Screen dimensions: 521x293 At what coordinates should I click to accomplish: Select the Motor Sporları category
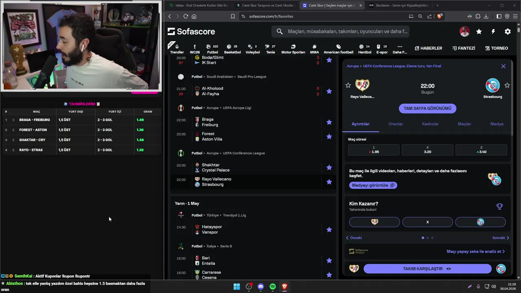tap(293, 48)
